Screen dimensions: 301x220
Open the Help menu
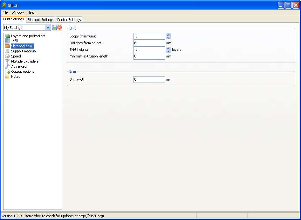pos(31,12)
